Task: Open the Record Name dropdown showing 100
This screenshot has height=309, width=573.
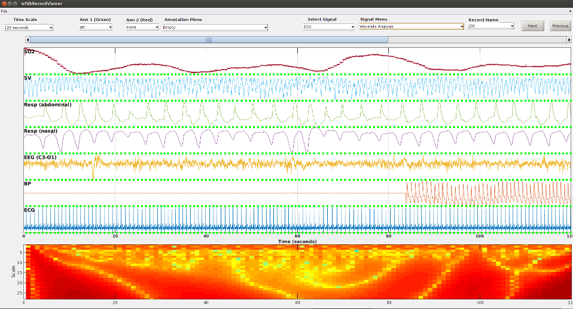Action: 491,26
